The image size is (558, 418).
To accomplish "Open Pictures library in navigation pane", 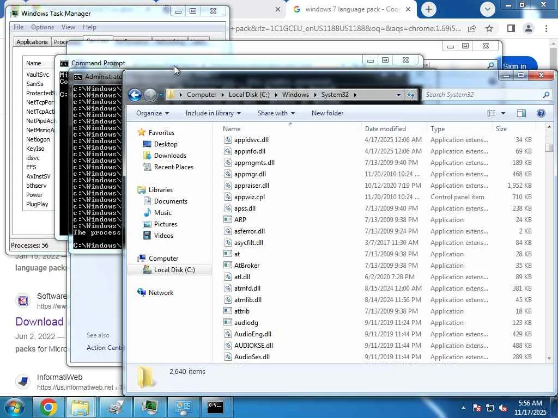I will (166, 224).
